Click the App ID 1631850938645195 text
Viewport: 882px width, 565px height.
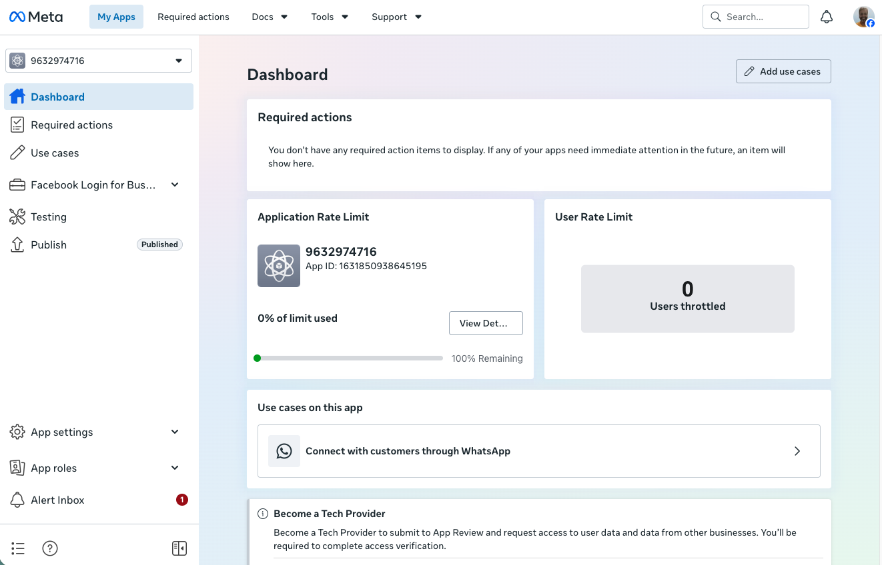[366, 266]
